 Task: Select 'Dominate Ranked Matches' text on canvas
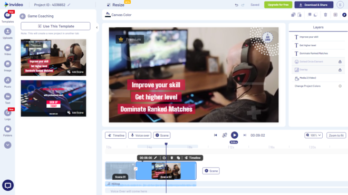point(156,109)
